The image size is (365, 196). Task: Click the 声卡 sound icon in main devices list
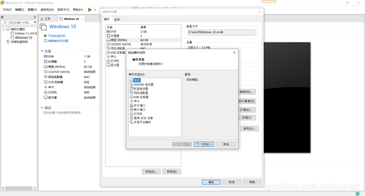[x=45, y=87]
